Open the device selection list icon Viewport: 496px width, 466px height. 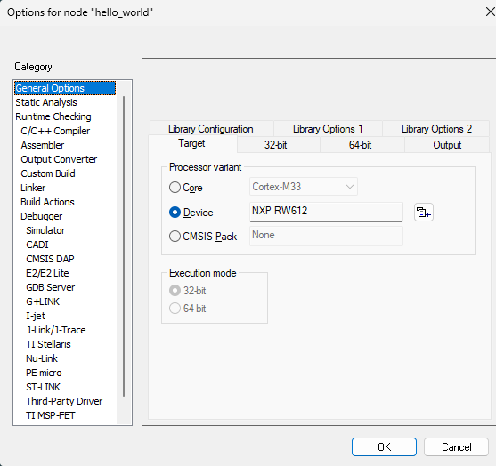(x=424, y=213)
